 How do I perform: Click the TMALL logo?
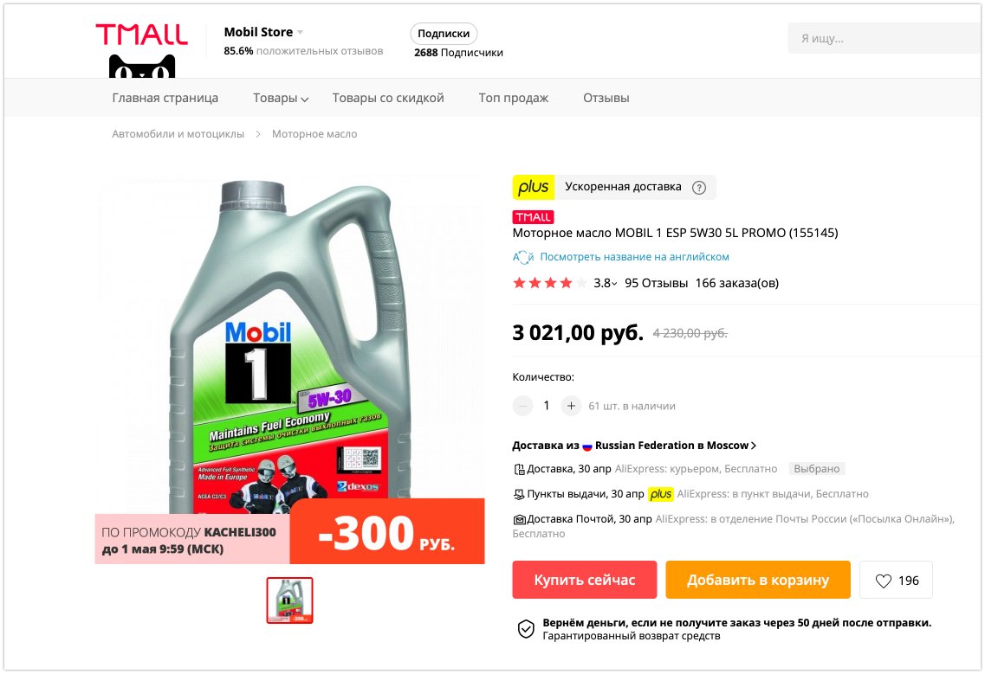click(141, 50)
